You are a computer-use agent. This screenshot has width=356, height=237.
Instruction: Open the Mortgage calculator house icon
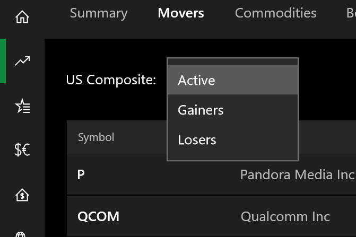click(22, 195)
